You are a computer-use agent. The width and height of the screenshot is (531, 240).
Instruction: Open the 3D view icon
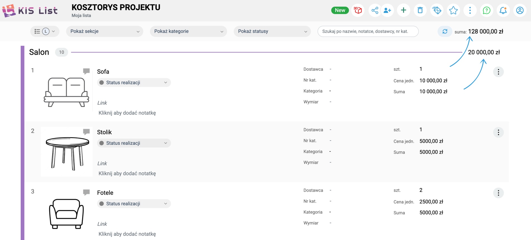click(x=358, y=10)
